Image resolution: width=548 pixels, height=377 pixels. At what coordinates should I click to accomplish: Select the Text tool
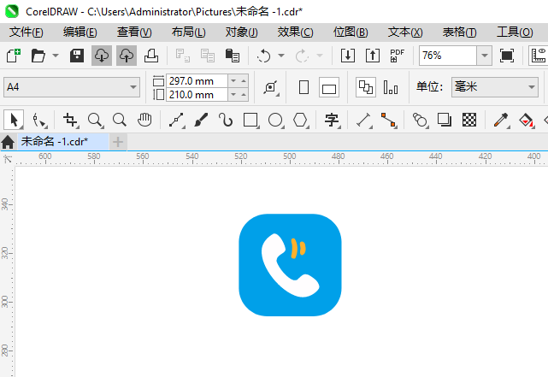click(x=332, y=121)
